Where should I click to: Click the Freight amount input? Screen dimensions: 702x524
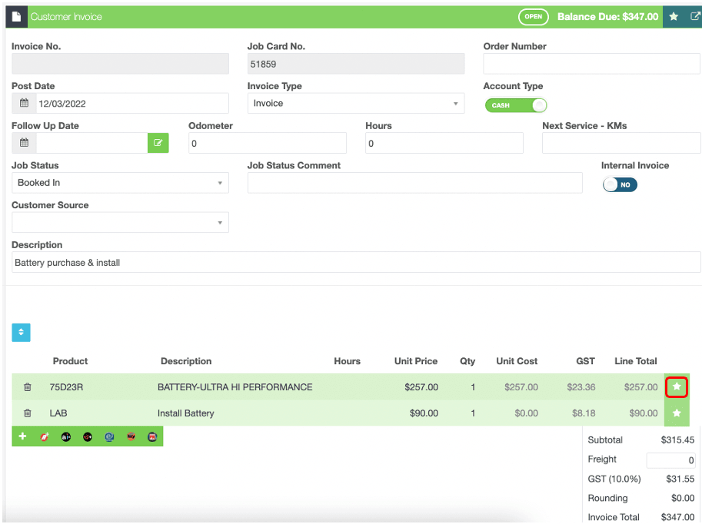click(670, 460)
